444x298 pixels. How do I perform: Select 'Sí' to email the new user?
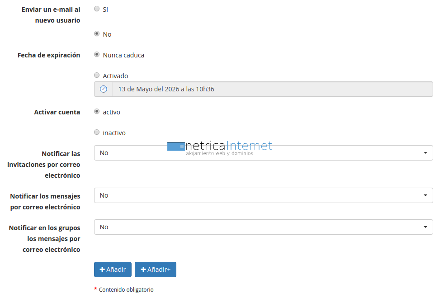click(x=97, y=9)
